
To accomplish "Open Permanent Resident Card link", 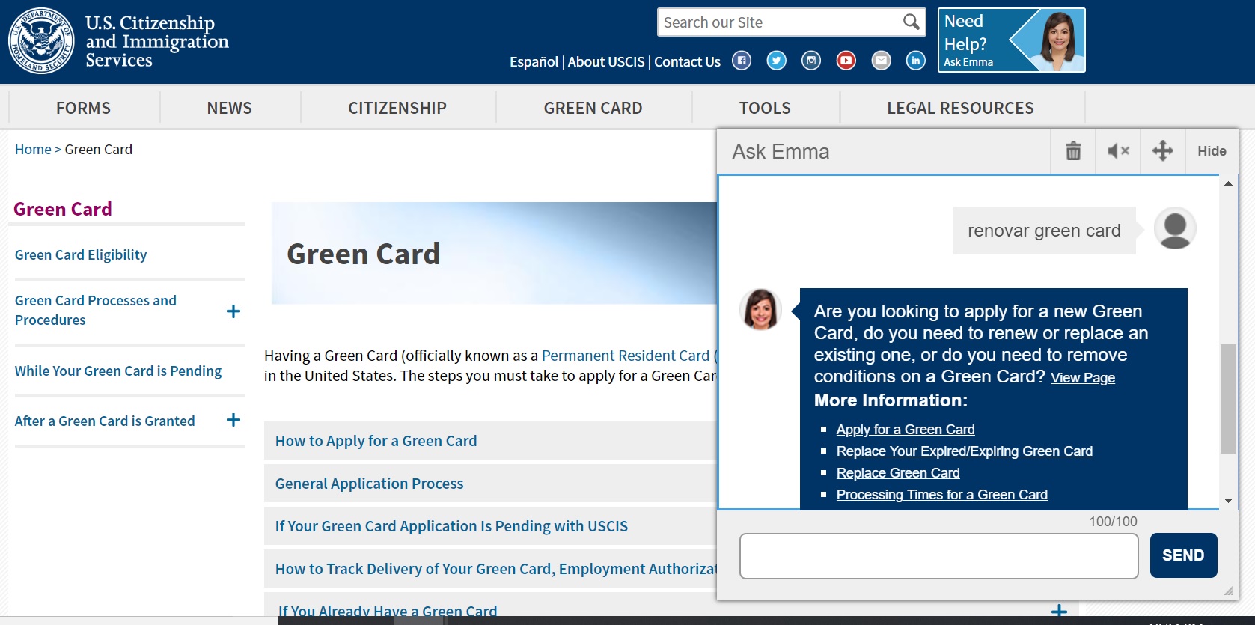I will pos(626,356).
